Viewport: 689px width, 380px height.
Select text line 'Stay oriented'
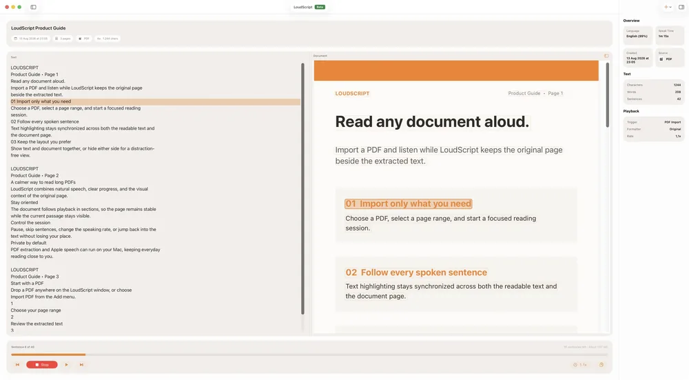pyautogui.click(x=24, y=202)
